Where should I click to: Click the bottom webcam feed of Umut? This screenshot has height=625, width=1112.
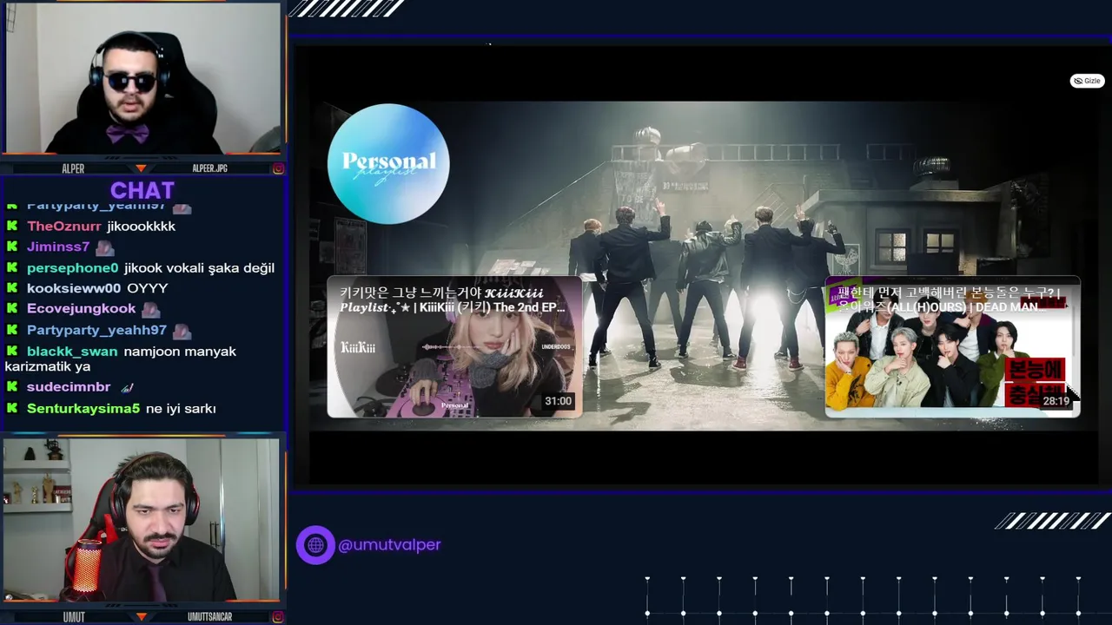click(142, 520)
